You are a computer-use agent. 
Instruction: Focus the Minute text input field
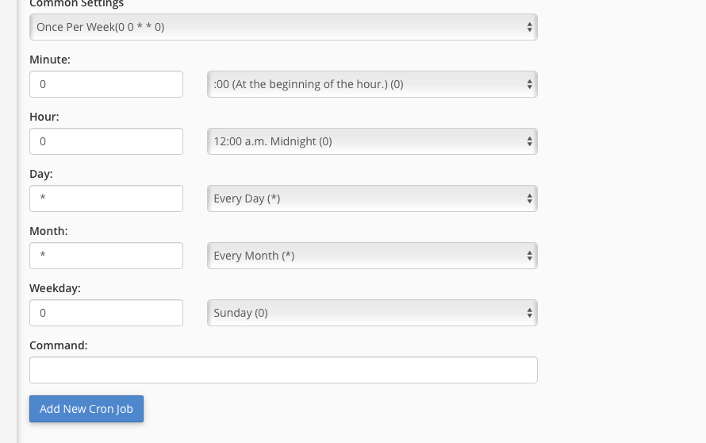(106, 84)
